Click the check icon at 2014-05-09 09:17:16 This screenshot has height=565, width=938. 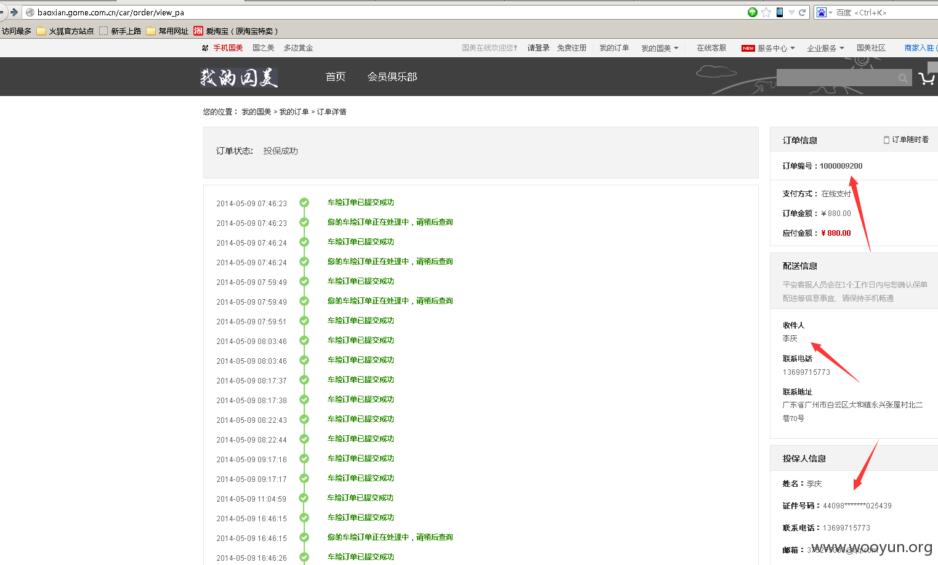tap(304, 459)
